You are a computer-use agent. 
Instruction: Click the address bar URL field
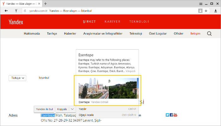110,11
